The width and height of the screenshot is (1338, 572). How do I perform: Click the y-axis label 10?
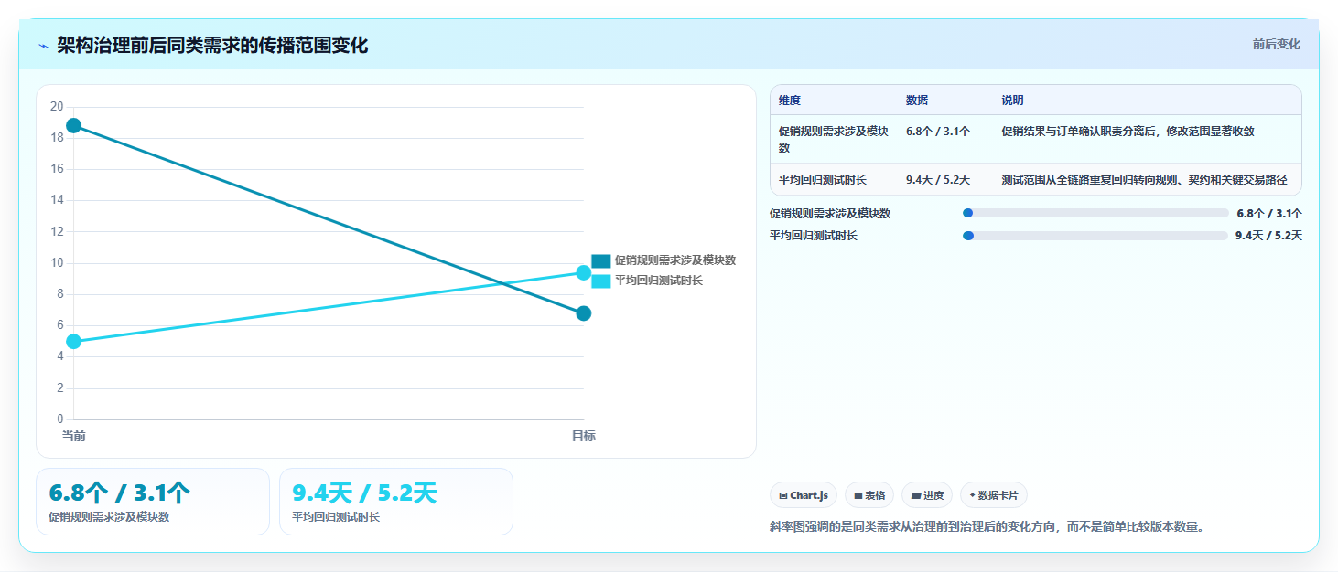click(57, 263)
